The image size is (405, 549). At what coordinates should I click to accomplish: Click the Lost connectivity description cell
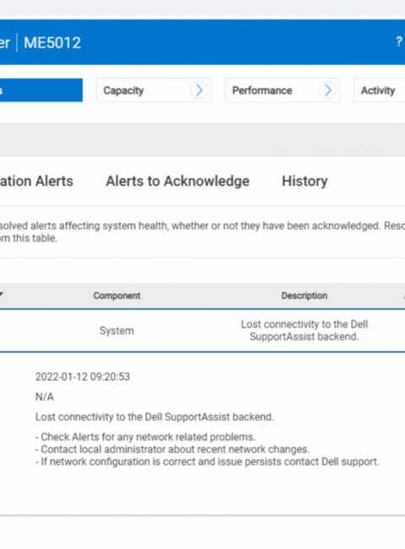pyautogui.click(x=305, y=330)
